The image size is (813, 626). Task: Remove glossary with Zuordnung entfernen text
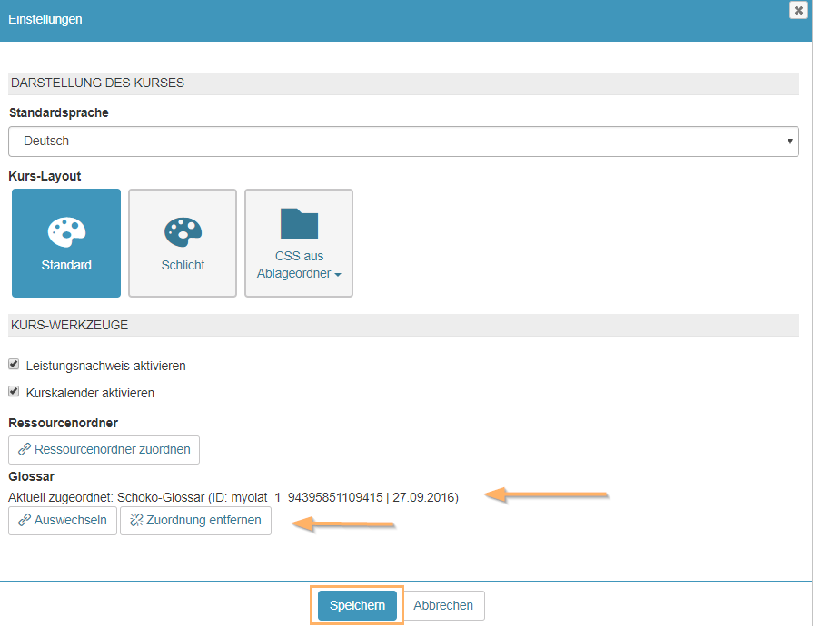(x=203, y=521)
